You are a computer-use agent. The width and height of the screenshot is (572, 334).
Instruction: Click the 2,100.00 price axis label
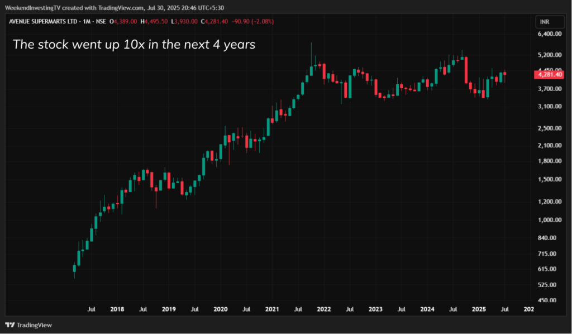coord(550,145)
